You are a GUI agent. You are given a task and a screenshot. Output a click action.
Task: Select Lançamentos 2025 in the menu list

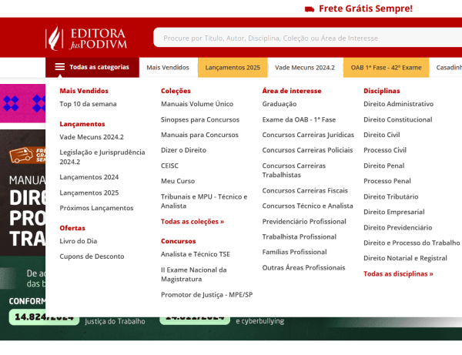click(89, 193)
